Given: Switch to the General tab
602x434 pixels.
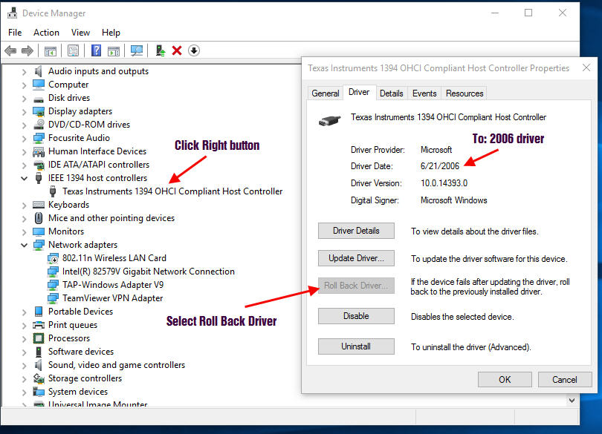Looking at the screenshot, I should click(326, 93).
